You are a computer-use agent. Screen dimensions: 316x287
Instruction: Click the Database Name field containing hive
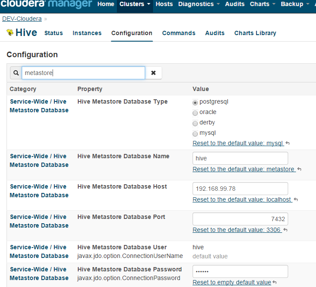pos(240,158)
